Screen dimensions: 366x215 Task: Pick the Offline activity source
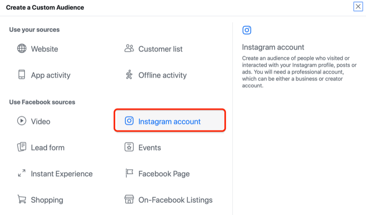click(x=162, y=75)
